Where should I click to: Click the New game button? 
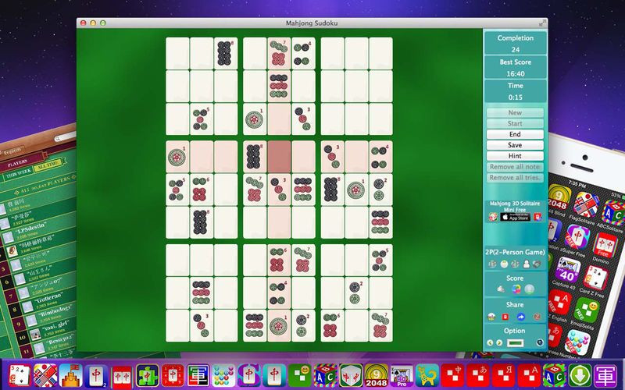coord(515,112)
